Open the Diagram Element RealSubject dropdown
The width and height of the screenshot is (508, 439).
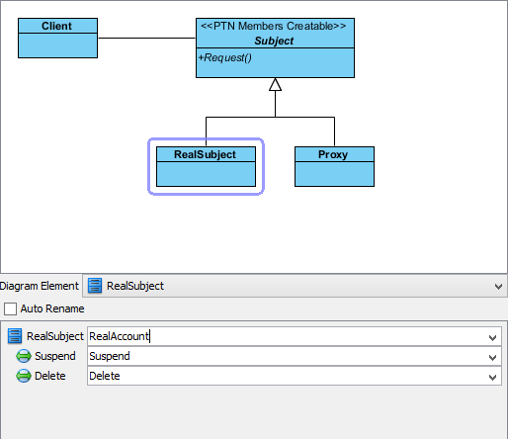pos(498,287)
